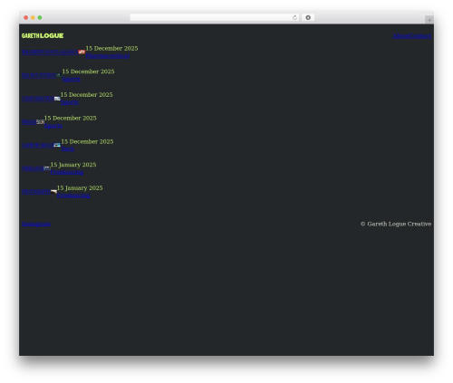Image resolution: width=453 pixels, height=383 pixels.
Task: Open the Carbon Group project title link
Action: coord(38,145)
